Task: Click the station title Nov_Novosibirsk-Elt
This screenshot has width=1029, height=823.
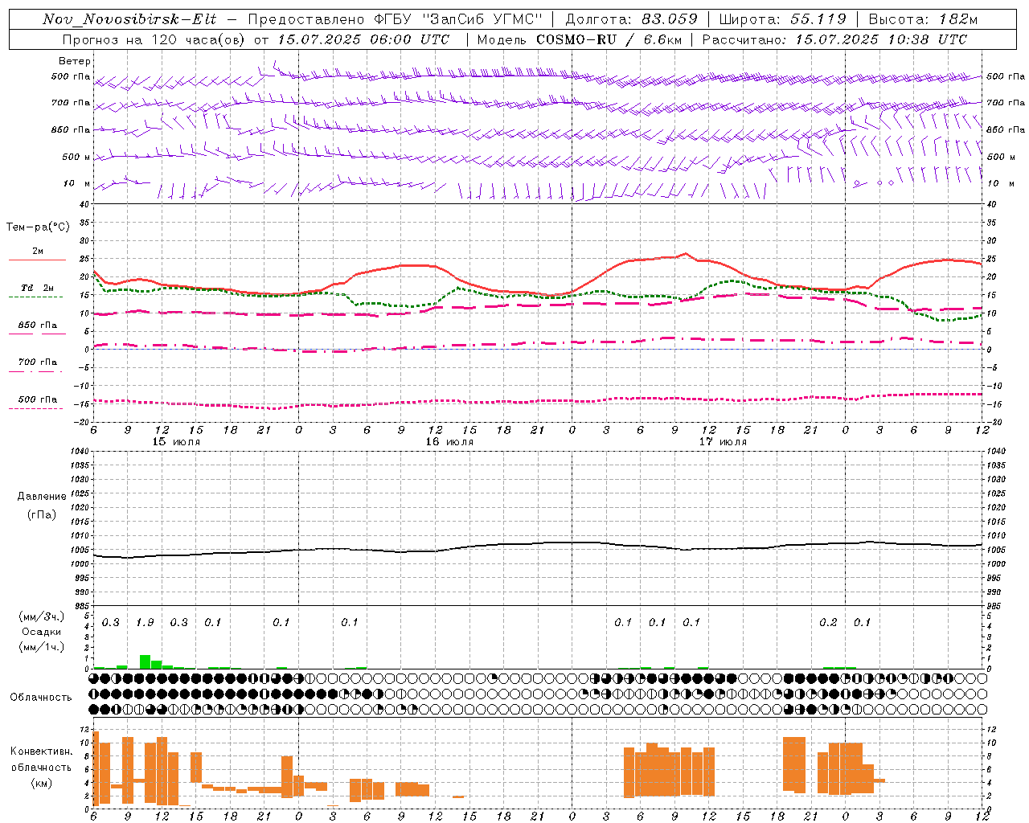Action: click(129, 19)
